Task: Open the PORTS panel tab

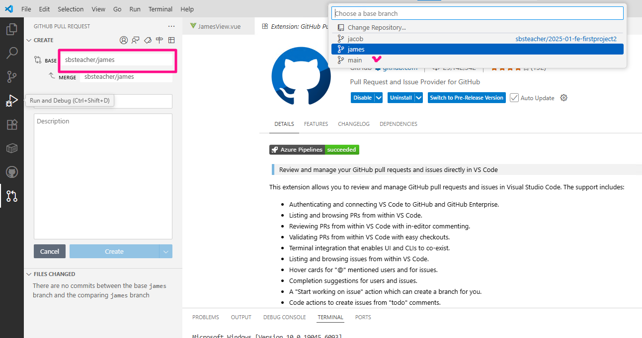Action: [363, 317]
